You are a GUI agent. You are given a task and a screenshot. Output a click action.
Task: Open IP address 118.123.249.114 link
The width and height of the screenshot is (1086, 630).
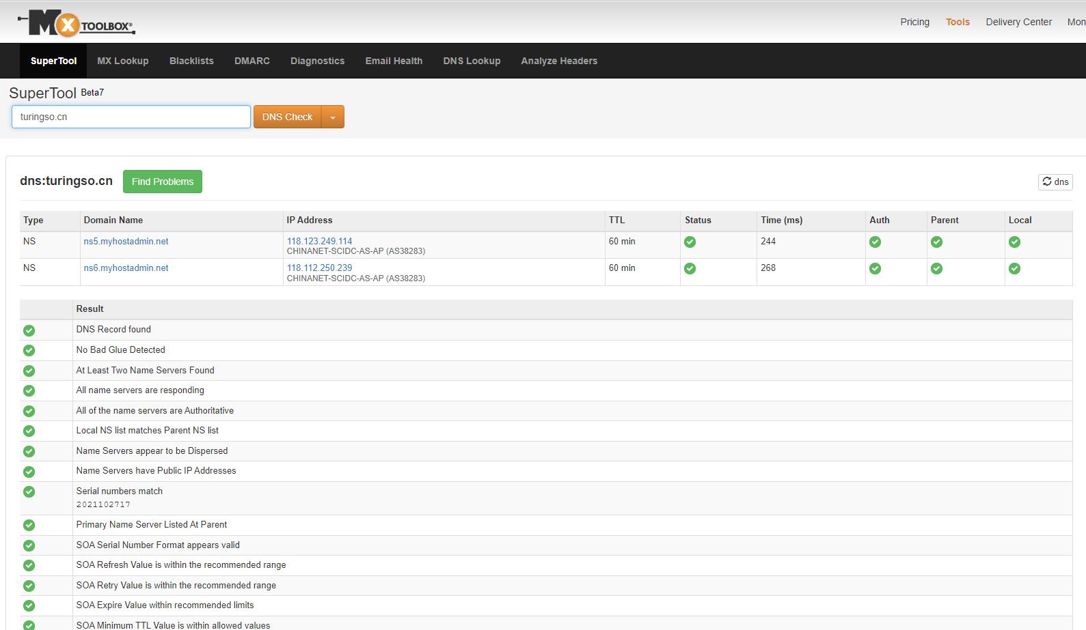pos(319,241)
